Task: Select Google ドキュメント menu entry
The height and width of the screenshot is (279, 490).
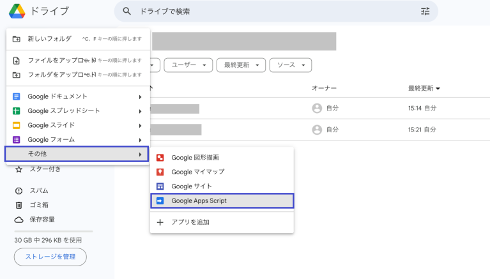Action: tap(78, 96)
